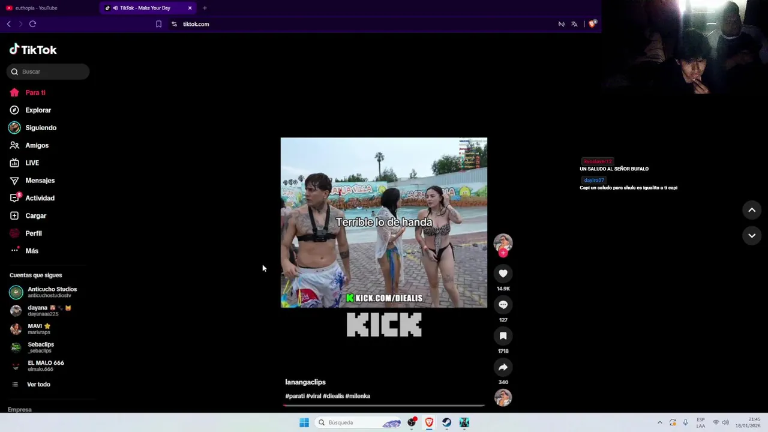Click the #viral hashtag

(314, 396)
